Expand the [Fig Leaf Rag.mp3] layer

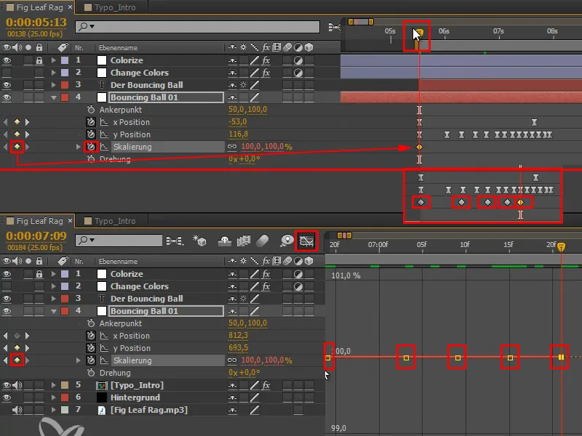pyautogui.click(x=53, y=410)
